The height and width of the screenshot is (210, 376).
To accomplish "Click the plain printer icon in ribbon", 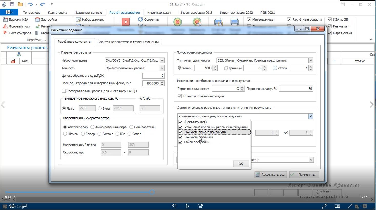I will click(235, 22).
